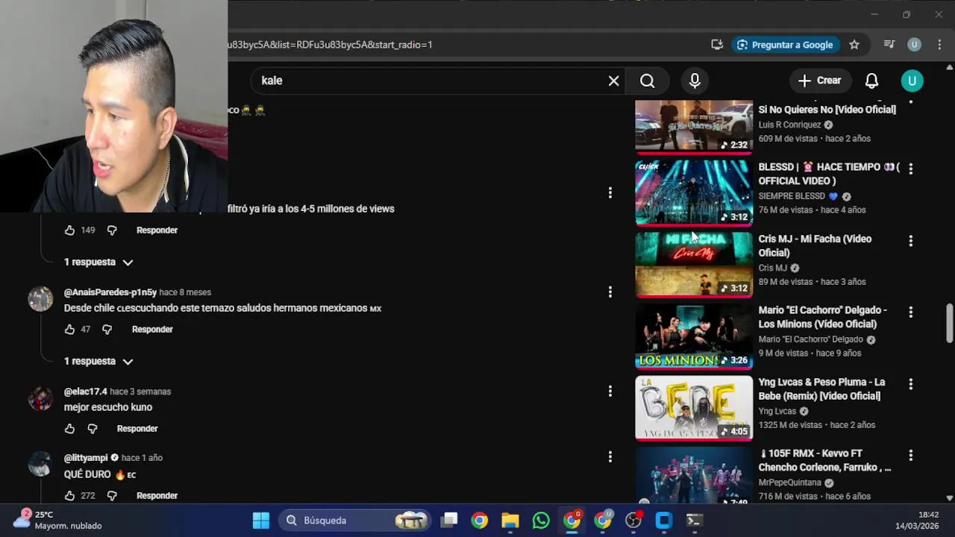This screenshot has height=537, width=955.
Task: Open options for the 4-5 millones comment
Action: (x=610, y=192)
